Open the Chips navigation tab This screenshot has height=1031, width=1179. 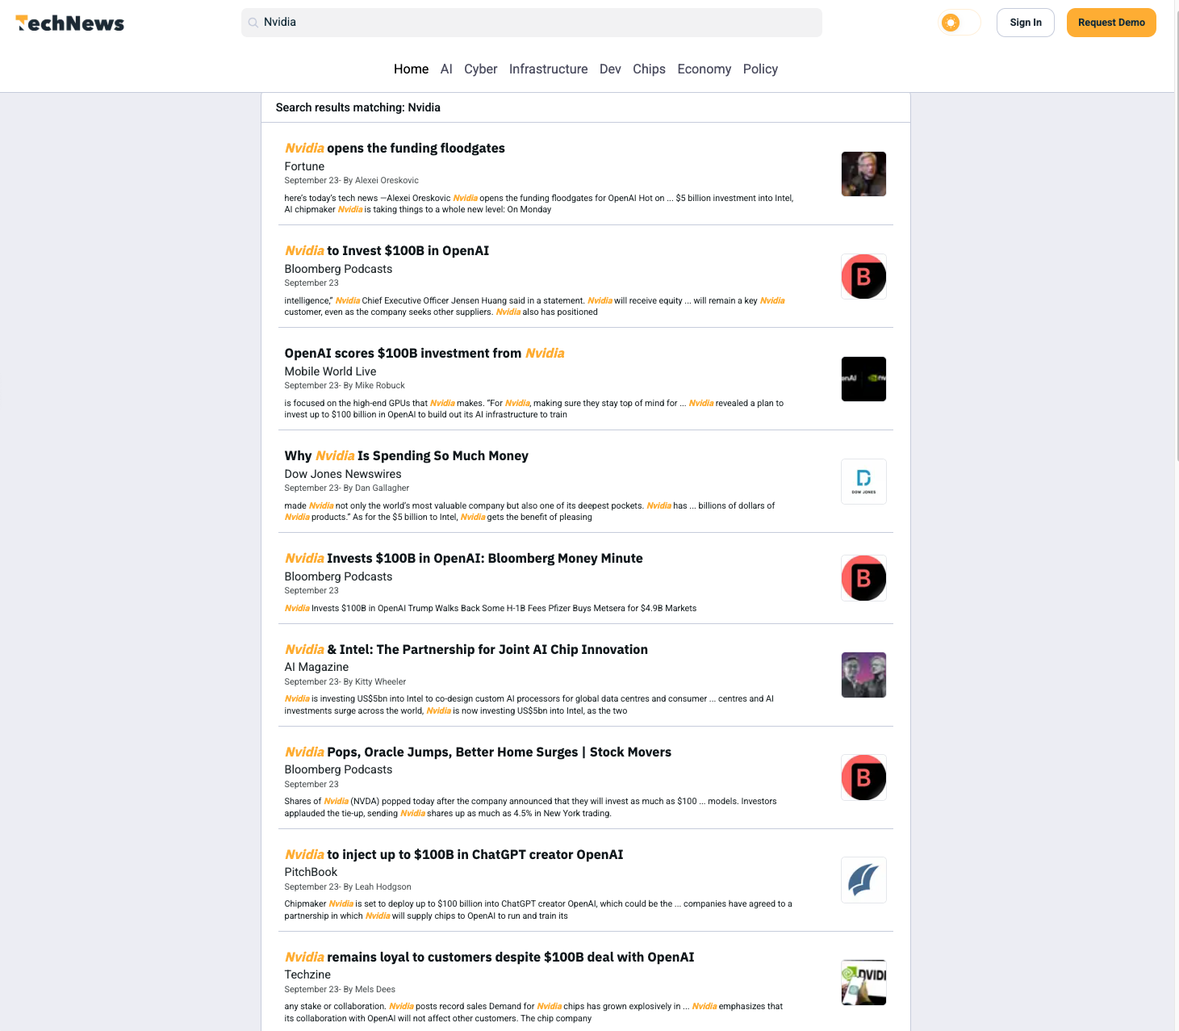click(649, 69)
